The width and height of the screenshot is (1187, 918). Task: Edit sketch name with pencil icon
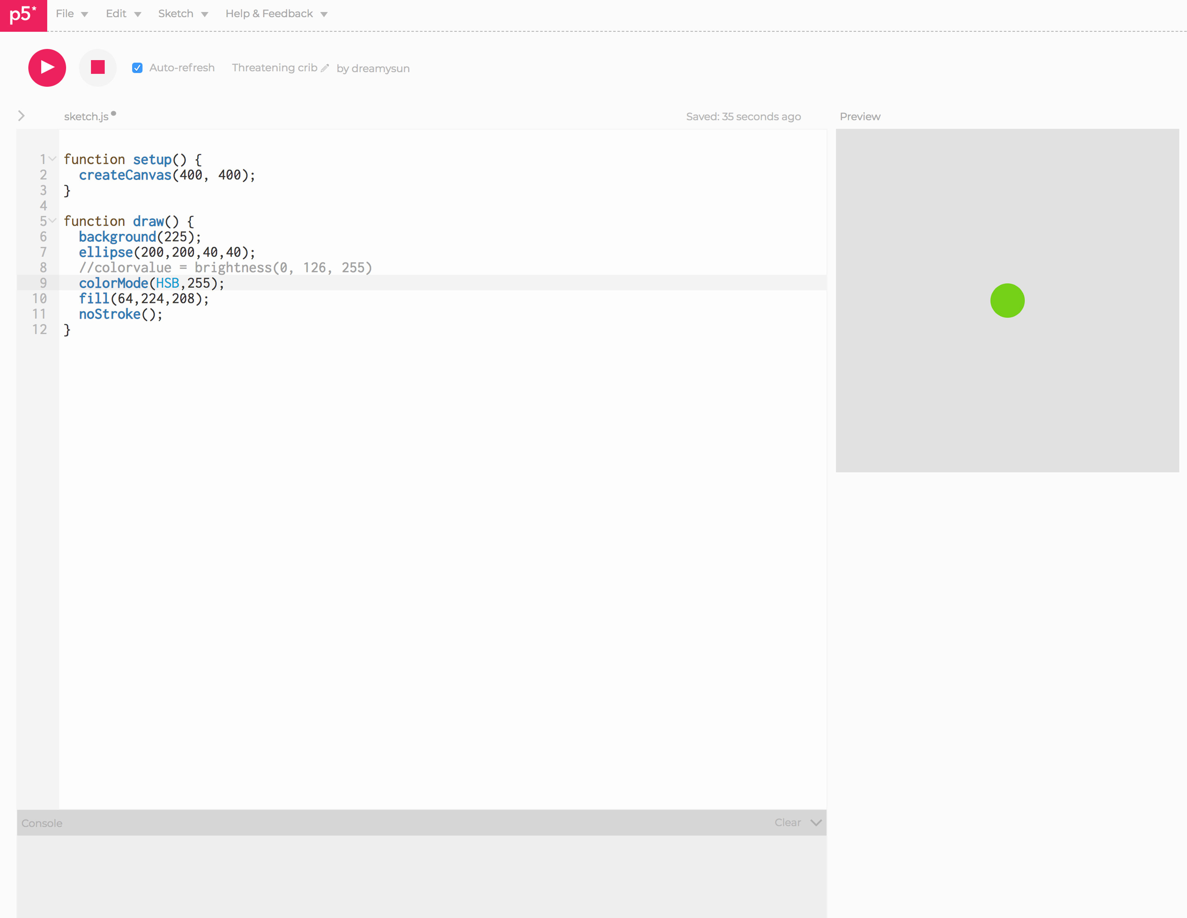point(325,68)
